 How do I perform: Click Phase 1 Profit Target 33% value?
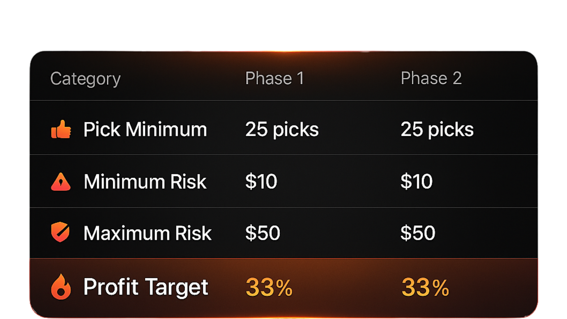click(x=269, y=287)
